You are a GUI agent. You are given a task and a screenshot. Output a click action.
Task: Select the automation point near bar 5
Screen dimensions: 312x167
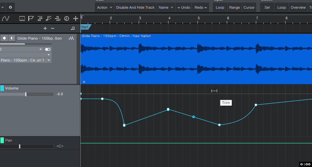(x=194, y=117)
